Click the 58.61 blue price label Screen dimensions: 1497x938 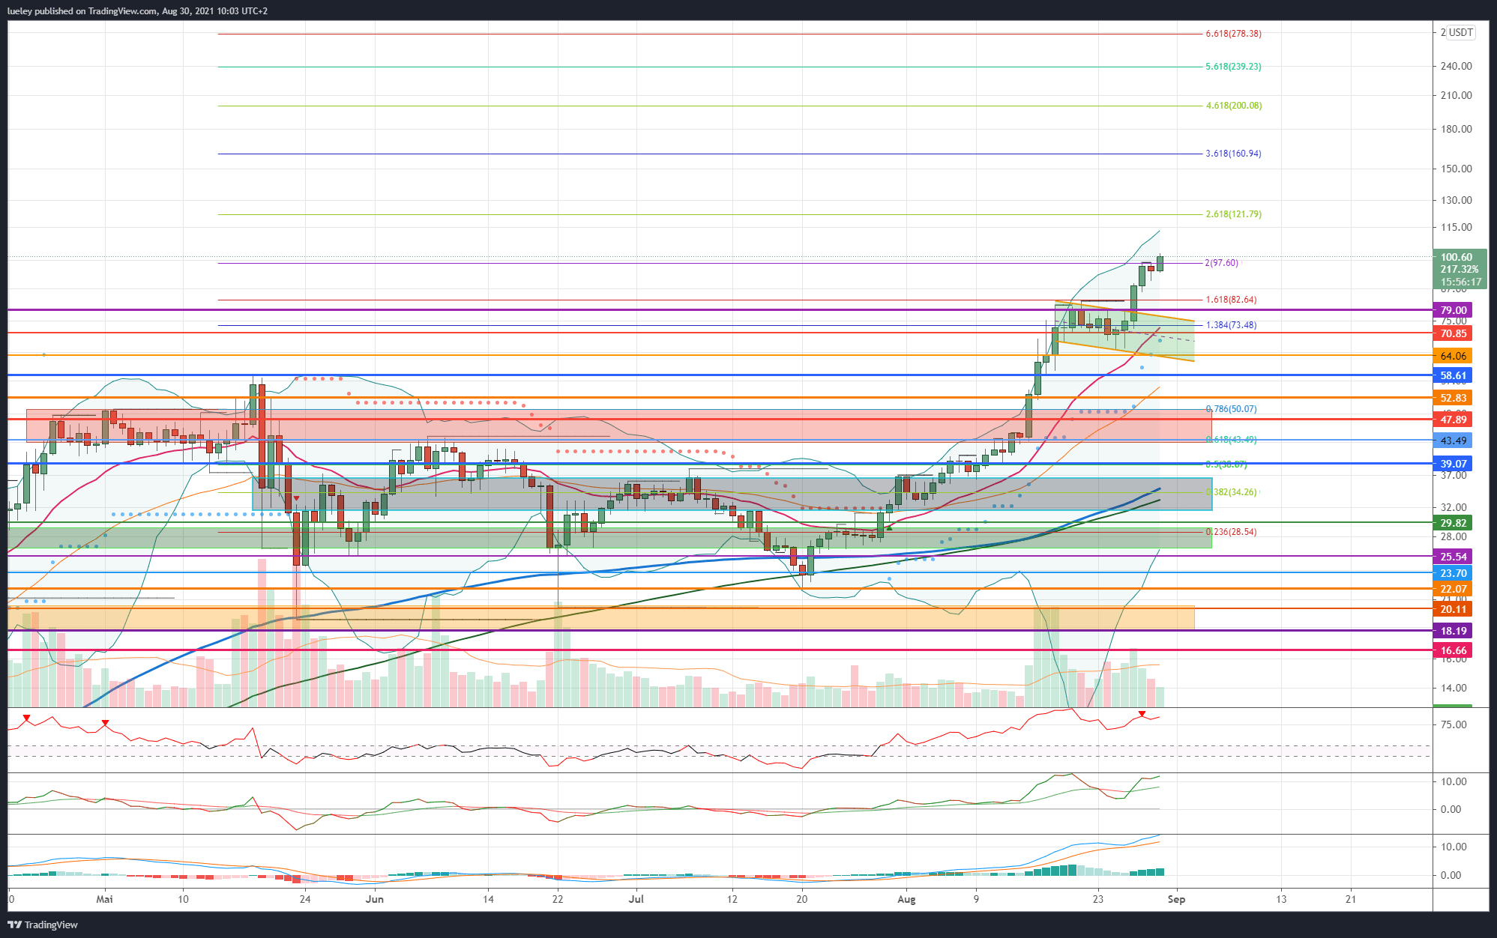point(1453,375)
